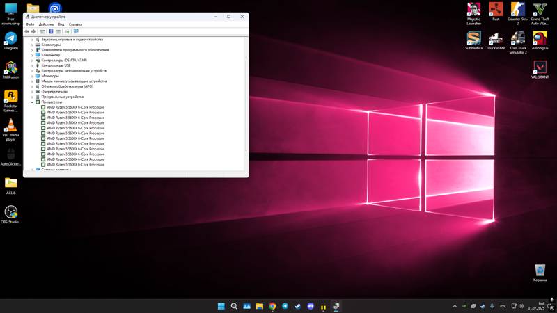
Task: Open the Действие menu
Action: [46, 24]
